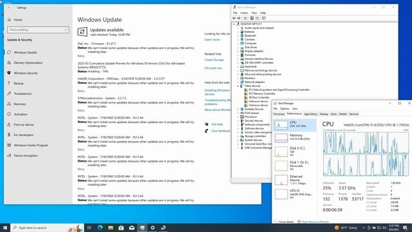Switch to Processes tab in Task Manager
The image size is (412, 232).
click(279, 114)
